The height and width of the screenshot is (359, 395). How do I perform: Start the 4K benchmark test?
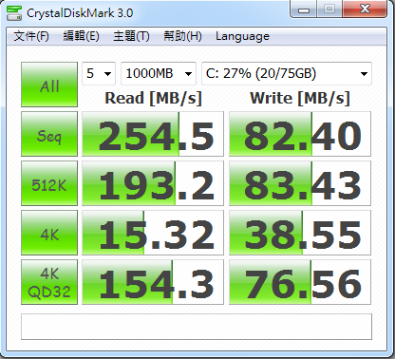(x=49, y=233)
